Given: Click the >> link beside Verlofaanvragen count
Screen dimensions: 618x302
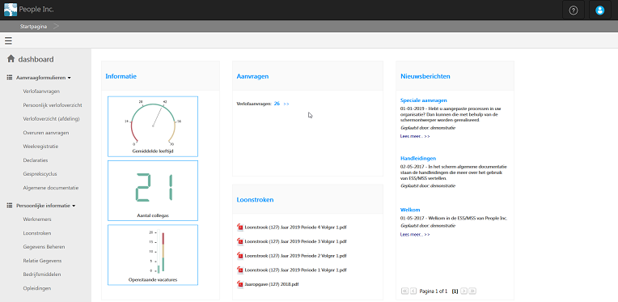Looking at the screenshot, I should (x=286, y=104).
